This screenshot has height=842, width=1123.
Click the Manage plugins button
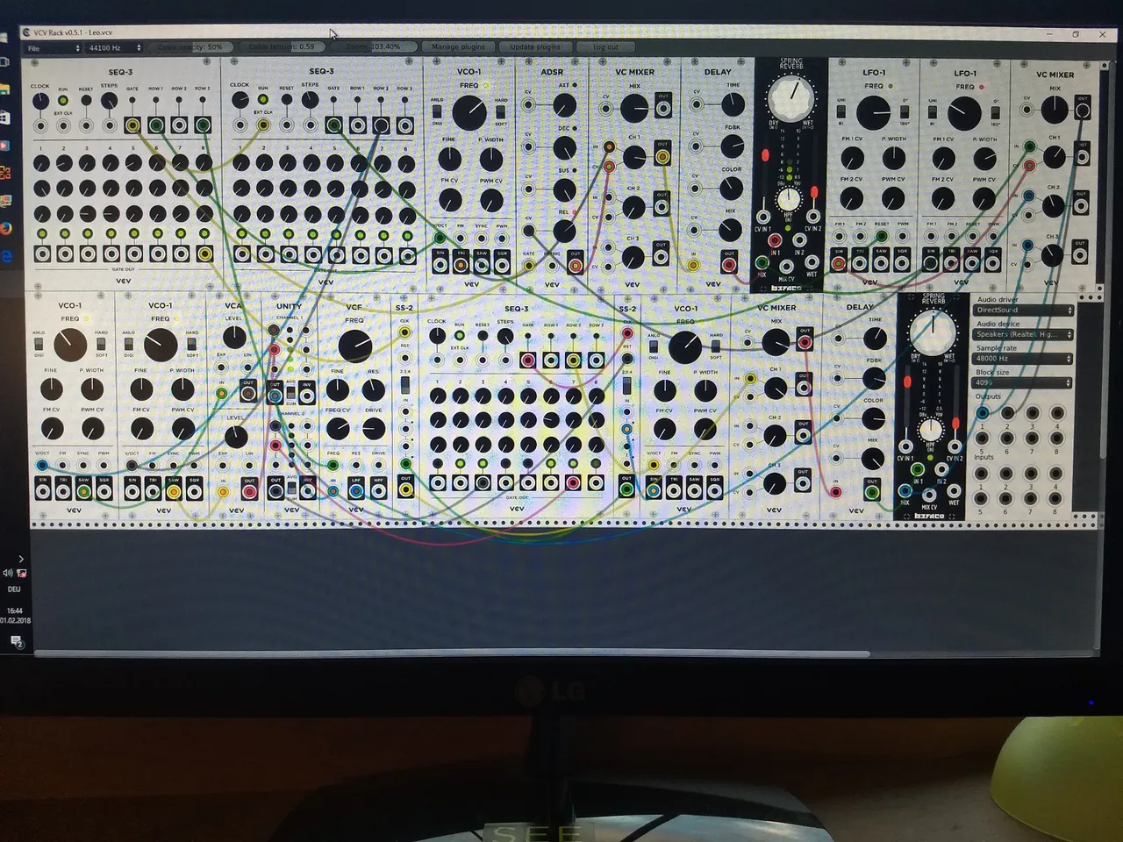coord(458,46)
